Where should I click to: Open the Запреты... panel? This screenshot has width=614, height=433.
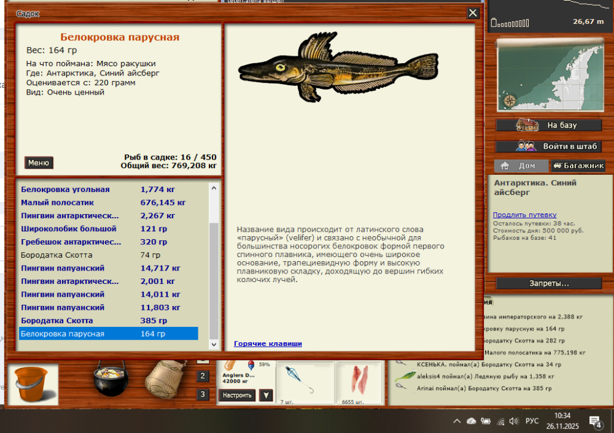point(548,283)
